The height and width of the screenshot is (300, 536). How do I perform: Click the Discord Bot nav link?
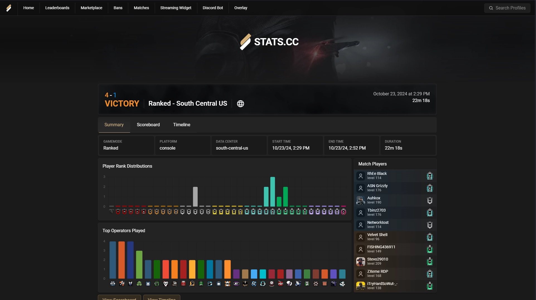tap(213, 8)
